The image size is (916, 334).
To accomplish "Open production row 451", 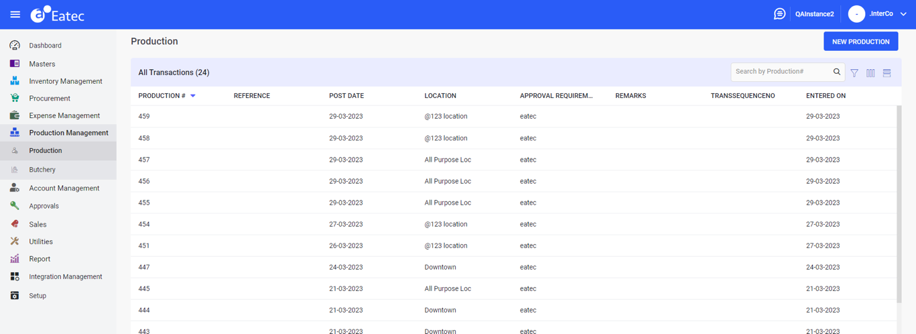I will 513,245.
